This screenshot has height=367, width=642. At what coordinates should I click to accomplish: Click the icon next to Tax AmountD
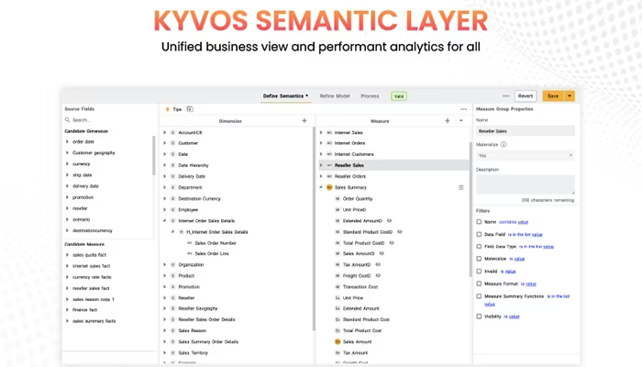378,264
